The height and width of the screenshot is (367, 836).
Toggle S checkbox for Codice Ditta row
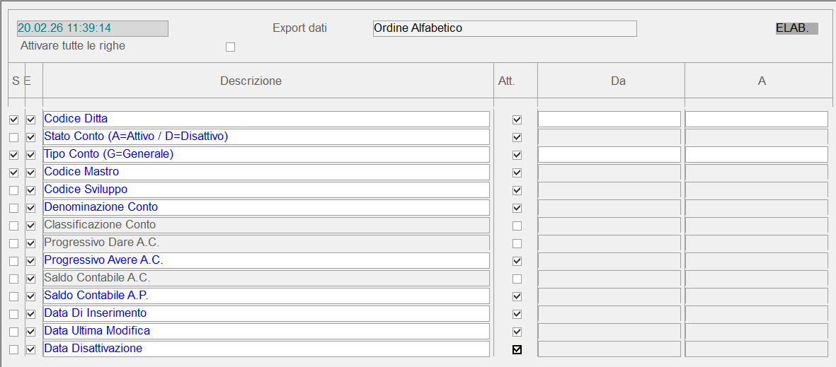pos(13,120)
